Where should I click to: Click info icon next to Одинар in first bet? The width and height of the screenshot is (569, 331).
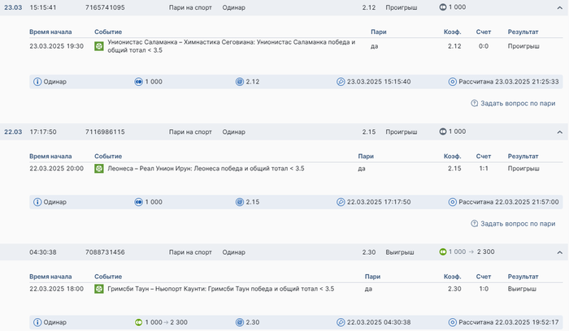coord(37,82)
